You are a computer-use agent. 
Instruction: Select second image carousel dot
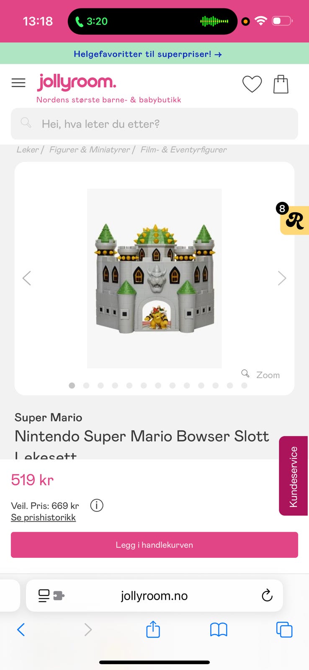click(x=86, y=386)
